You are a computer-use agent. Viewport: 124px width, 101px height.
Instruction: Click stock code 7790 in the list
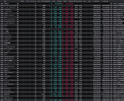point(2,45)
